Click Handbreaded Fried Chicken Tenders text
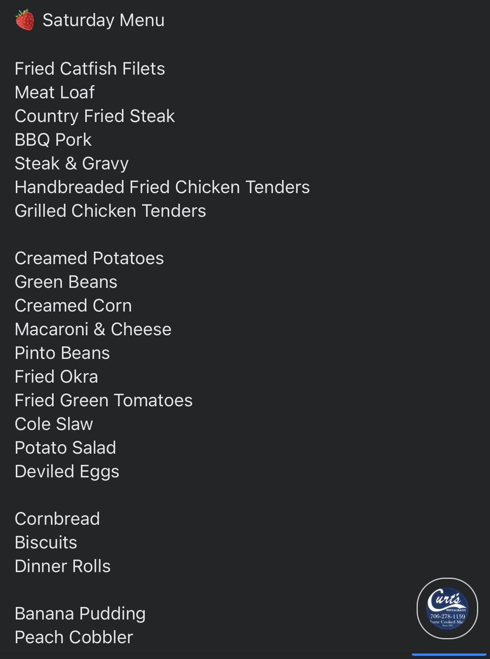This screenshot has width=490, height=659. click(x=162, y=187)
